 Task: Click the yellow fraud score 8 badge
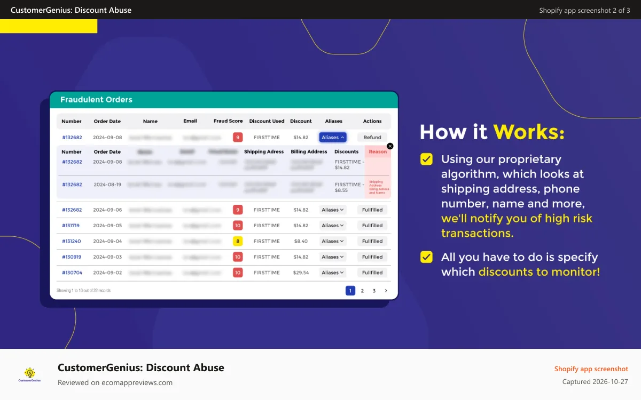coord(238,241)
